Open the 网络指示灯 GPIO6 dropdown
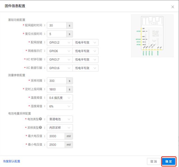The height and width of the screenshot is (167, 179). pyautogui.click(x=60, y=51)
